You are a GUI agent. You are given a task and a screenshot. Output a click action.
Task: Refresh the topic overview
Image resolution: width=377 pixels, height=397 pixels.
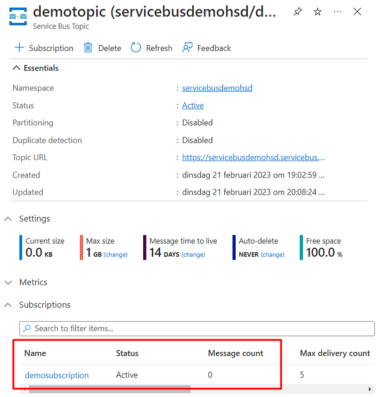pos(152,48)
